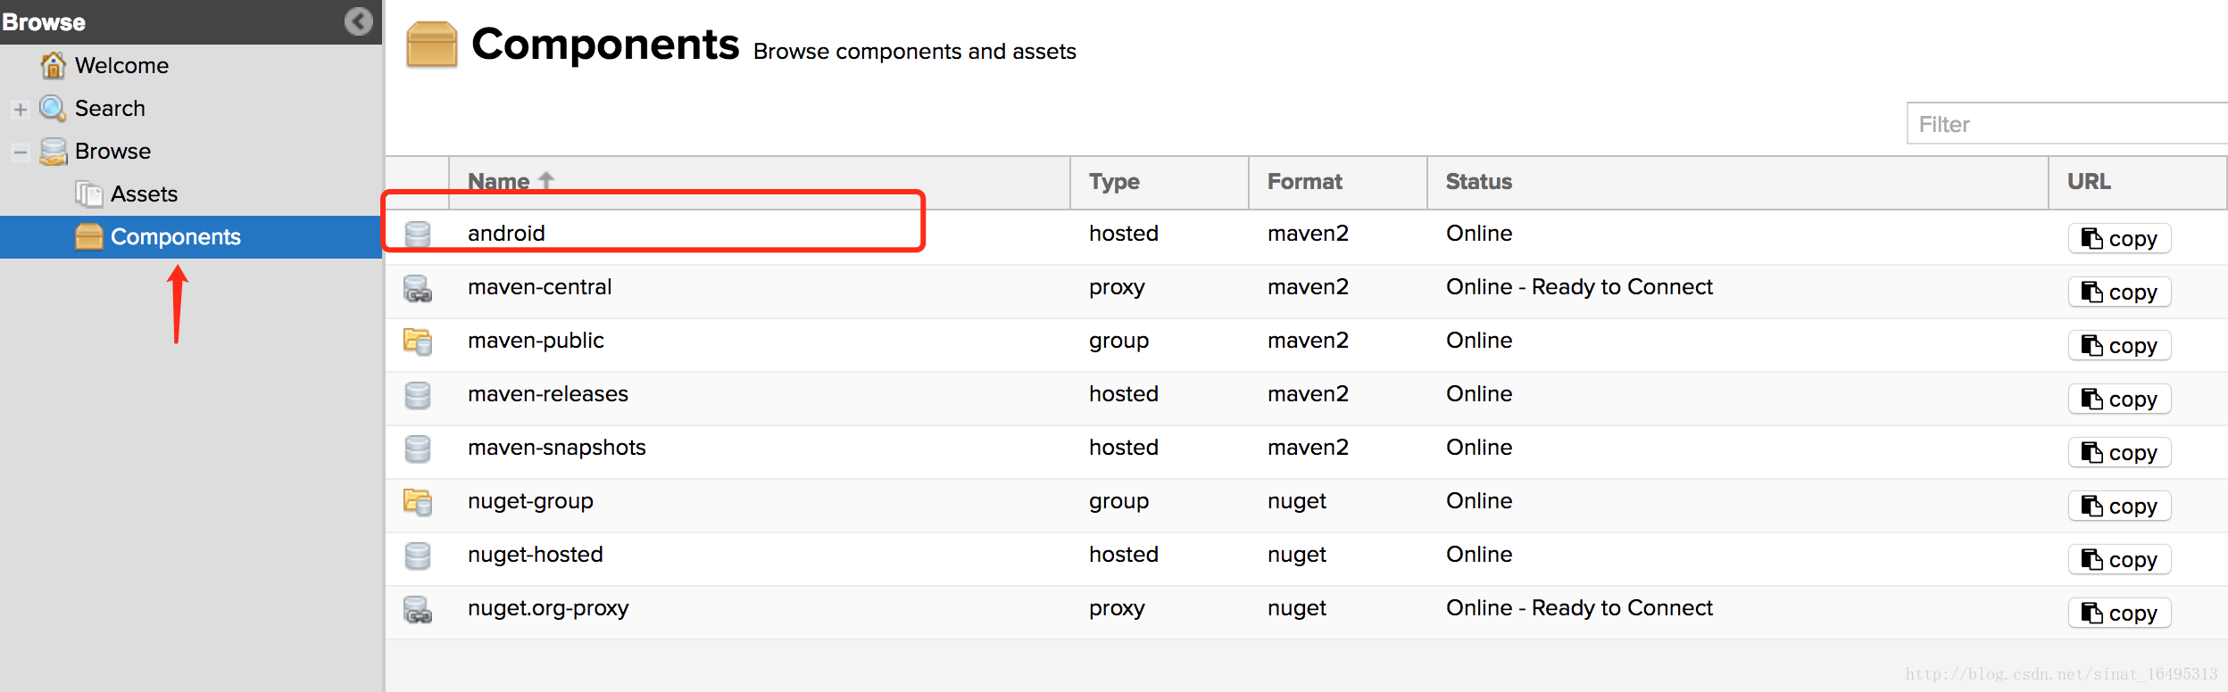The width and height of the screenshot is (2228, 692).
Task: Copy the maven-central repository URL
Action: (x=2119, y=292)
